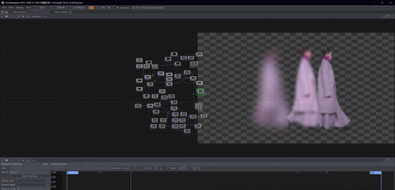This screenshot has height=190, width=395.
Task: Toggle the L grid button in Channel Editor
Action: coord(152,168)
